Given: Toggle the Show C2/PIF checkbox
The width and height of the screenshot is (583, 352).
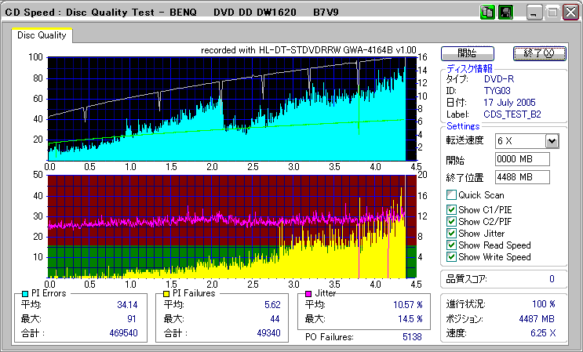Looking at the screenshot, I should [451, 221].
